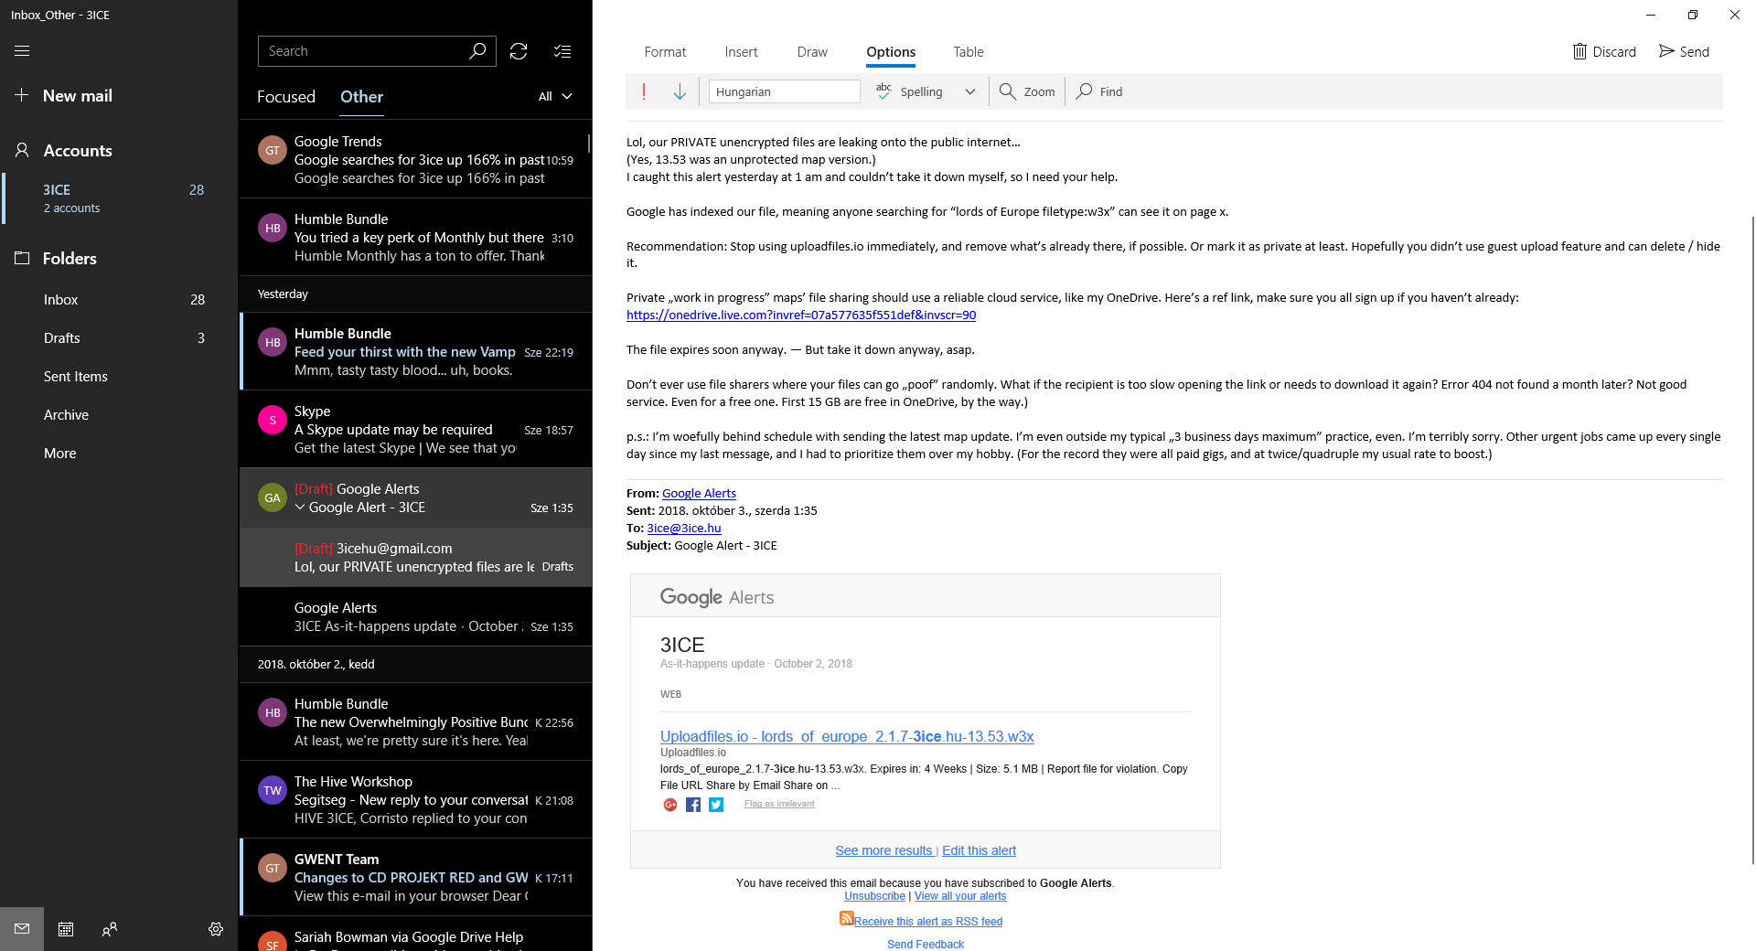Open the Drafts folder

pyautogui.click(x=119, y=338)
